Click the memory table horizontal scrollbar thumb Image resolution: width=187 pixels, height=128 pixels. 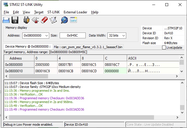(x=28, y=76)
